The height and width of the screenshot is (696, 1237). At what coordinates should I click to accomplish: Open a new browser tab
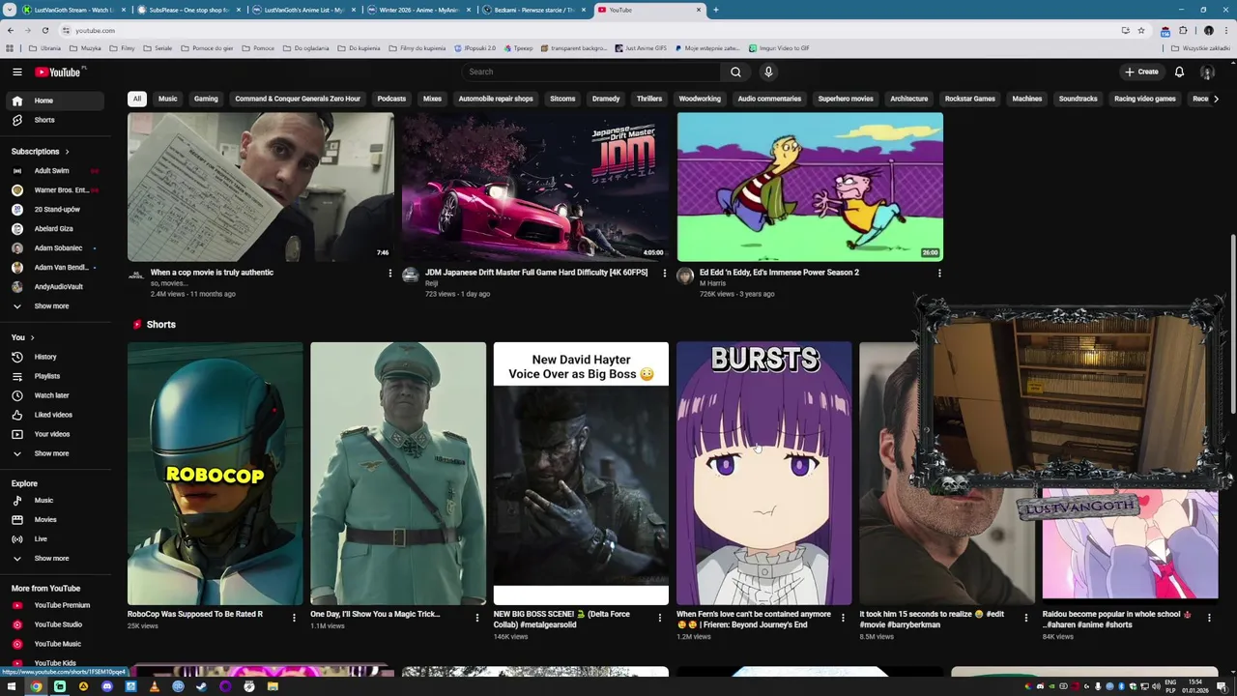pos(715,10)
